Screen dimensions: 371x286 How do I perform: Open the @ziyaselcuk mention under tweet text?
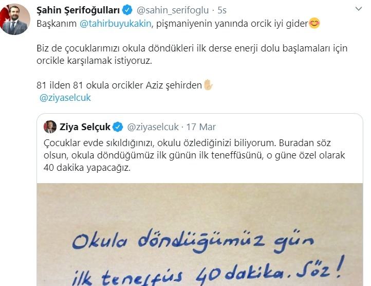[x=65, y=98]
